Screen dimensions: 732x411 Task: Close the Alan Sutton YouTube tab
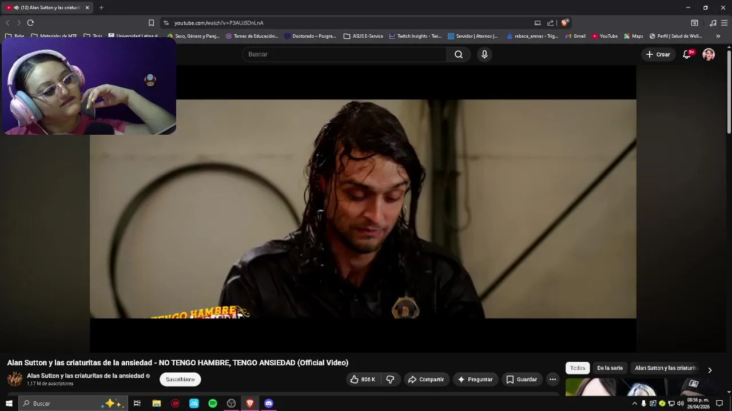(x=87, y=7)
